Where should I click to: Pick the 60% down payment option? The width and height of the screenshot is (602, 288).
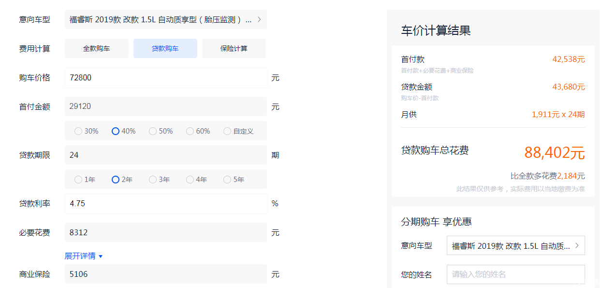click(190, 131)
